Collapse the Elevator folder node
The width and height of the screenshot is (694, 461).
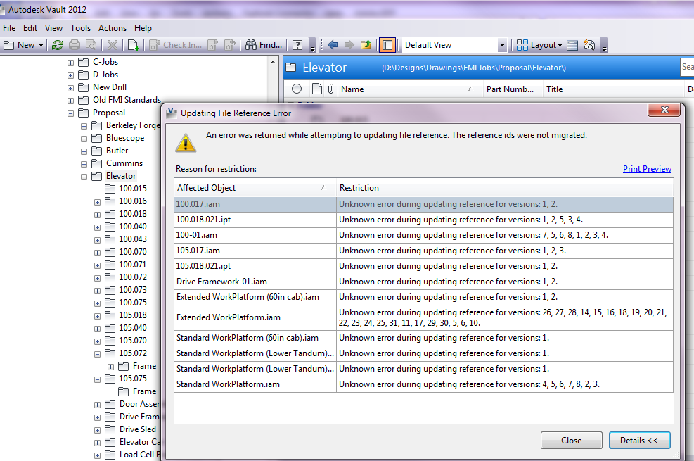[84, 175]
